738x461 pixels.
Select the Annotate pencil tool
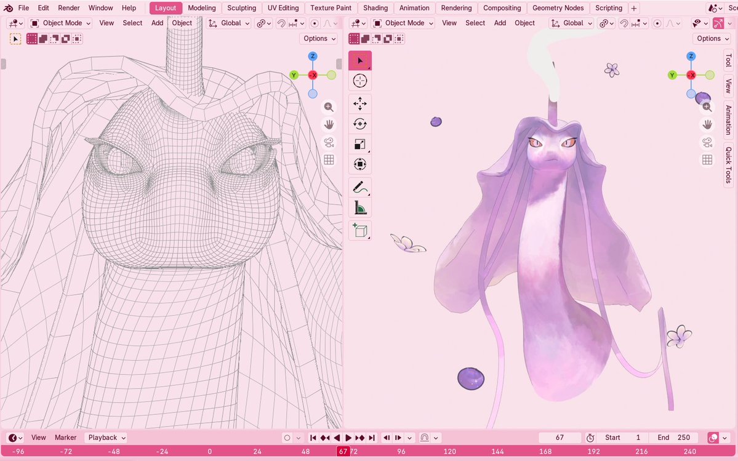point(359,187)
